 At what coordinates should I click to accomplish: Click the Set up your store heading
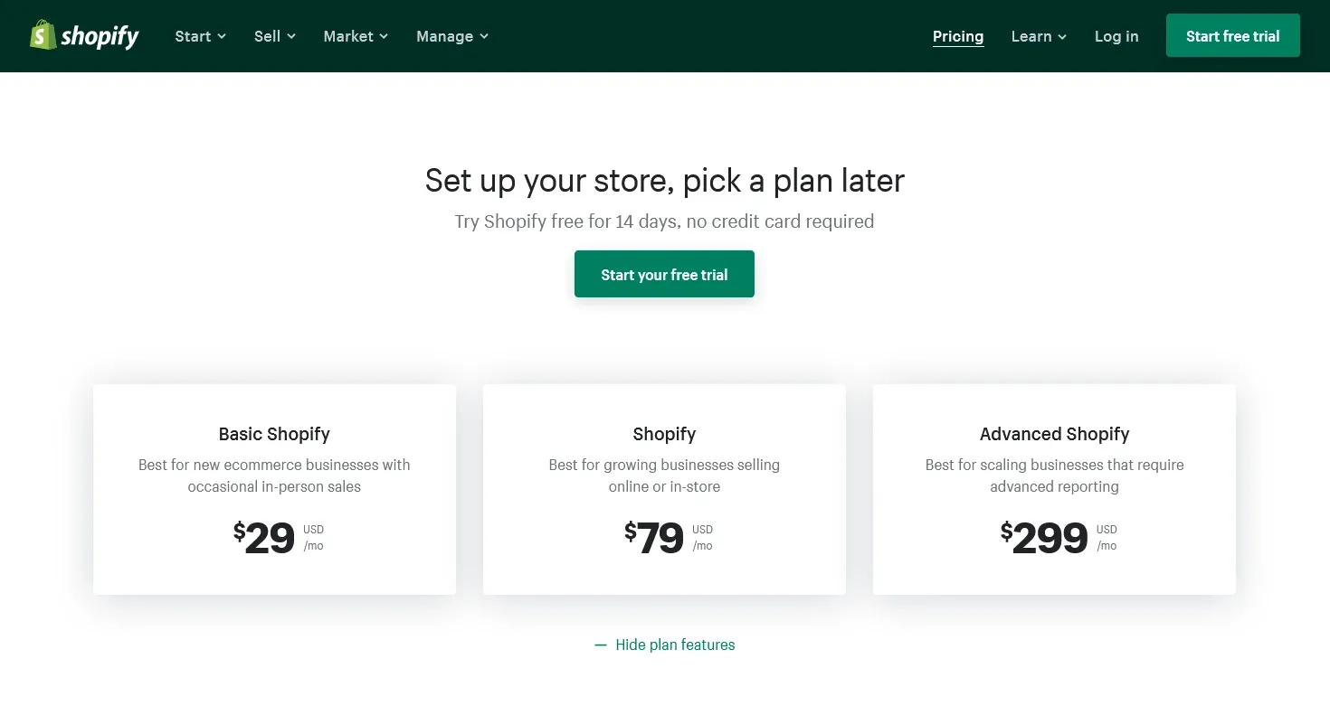tap(664, 181)
